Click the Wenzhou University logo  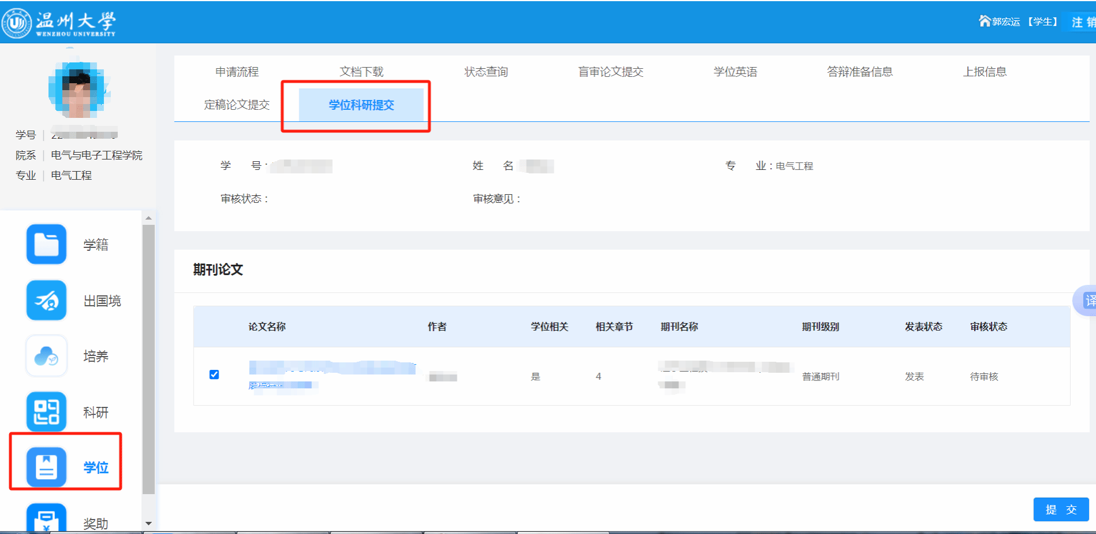coord(59,23)
